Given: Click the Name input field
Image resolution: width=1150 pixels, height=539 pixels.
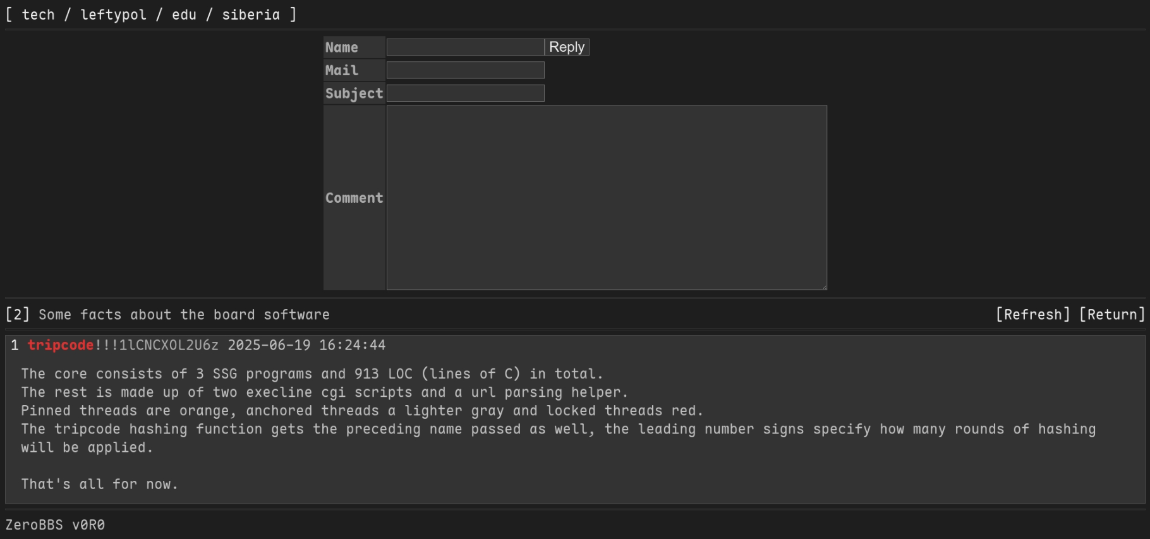Looking at the screenshot, I should pos(465,47).
